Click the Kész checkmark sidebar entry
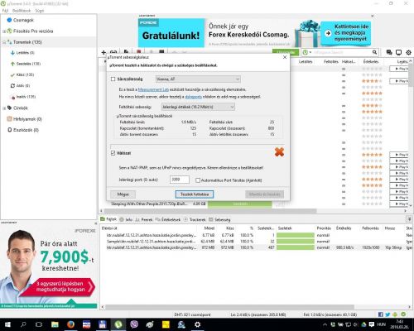 coord(25,74)
